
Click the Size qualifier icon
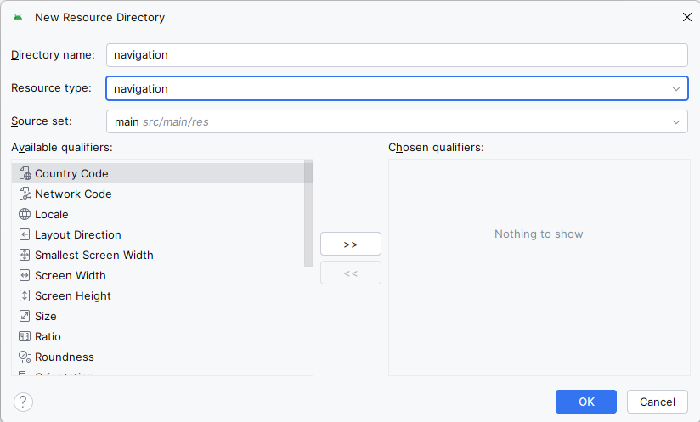click(x=25, y=316)
